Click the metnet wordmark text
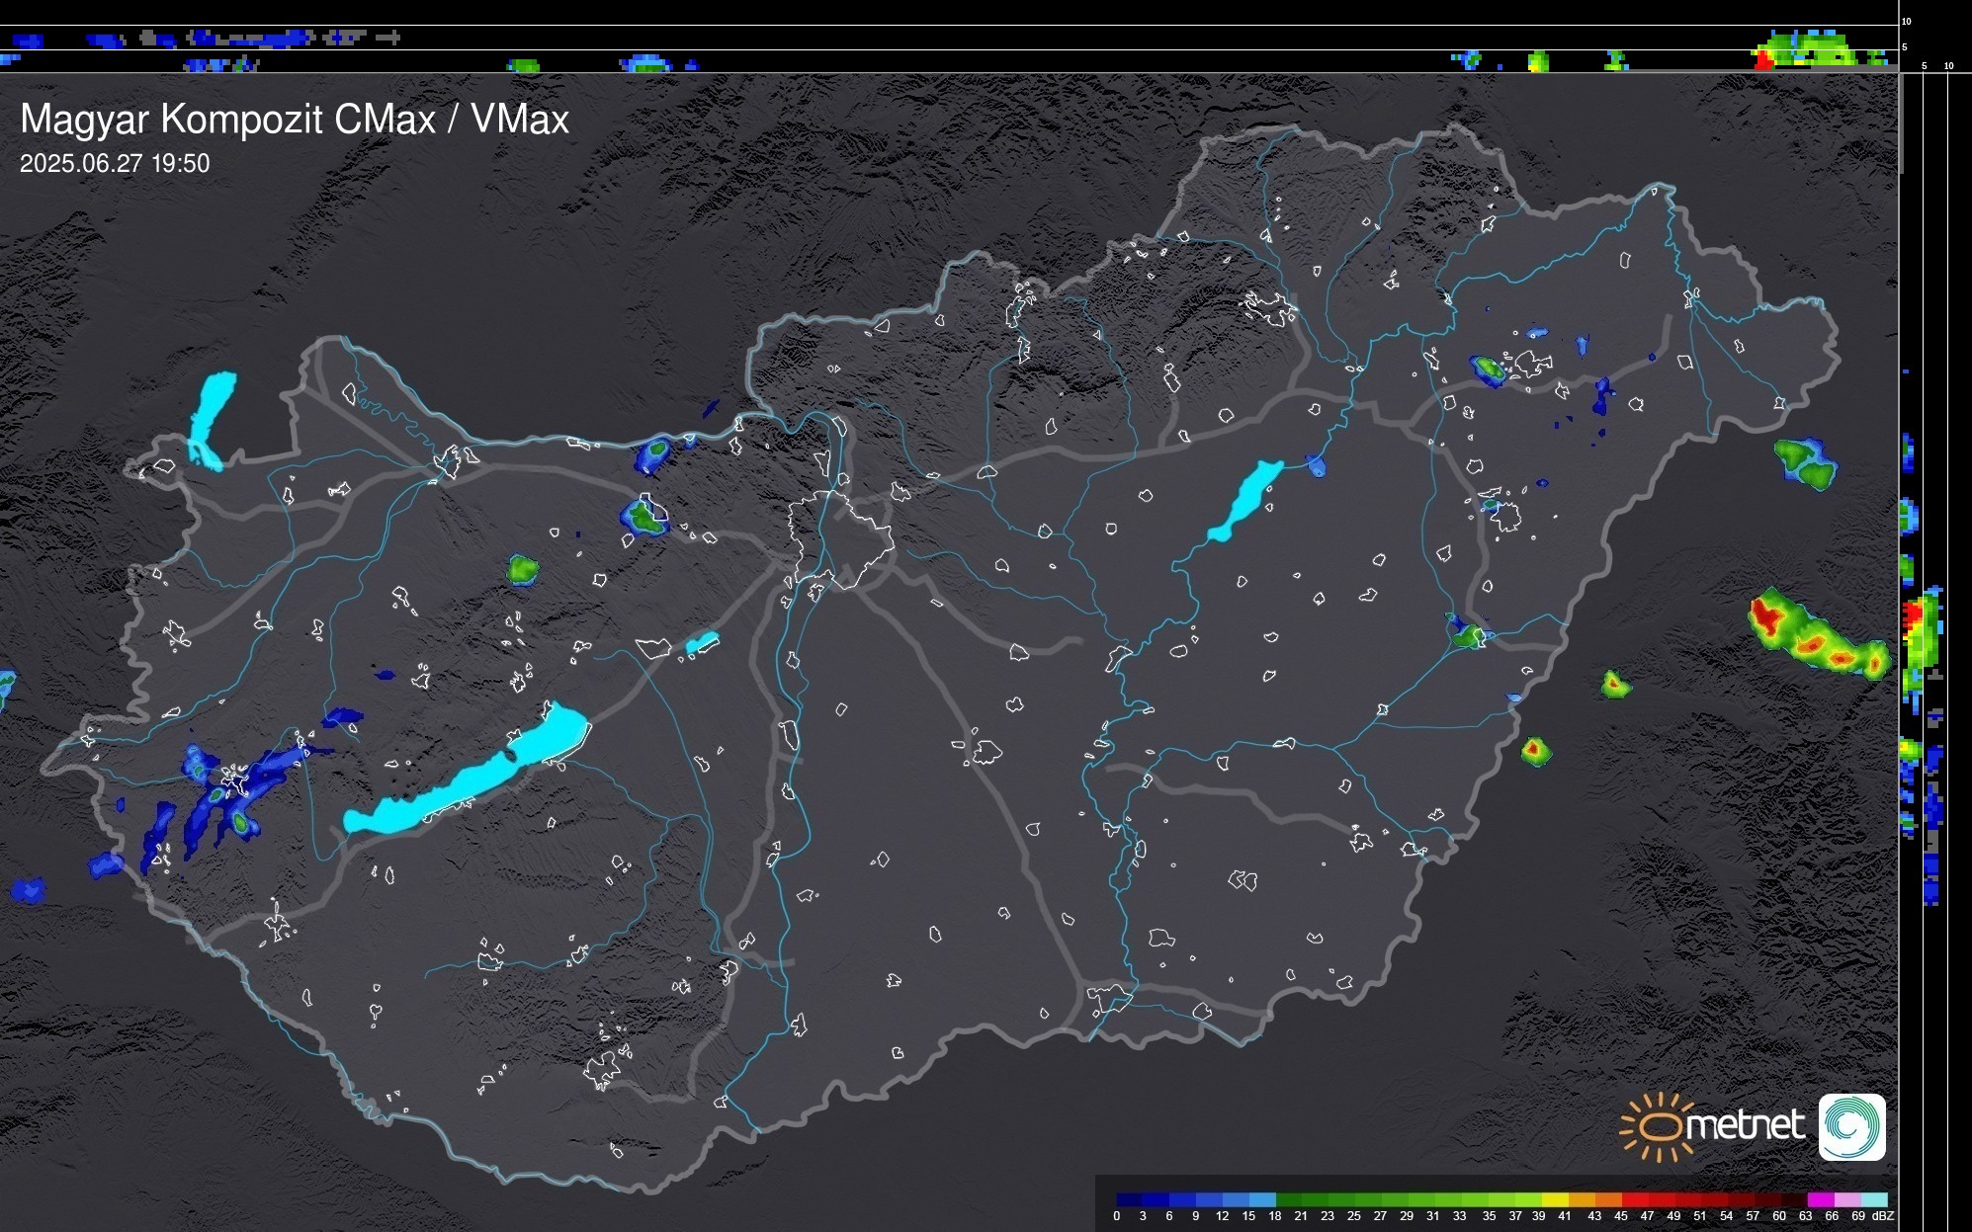Viewport: 1972px width, 1232px height. (1745, 1125)
